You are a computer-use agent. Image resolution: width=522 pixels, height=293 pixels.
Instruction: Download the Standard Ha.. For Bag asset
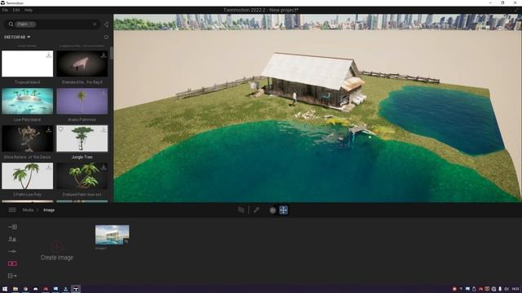pyautogui.click(x=104, y=55)
